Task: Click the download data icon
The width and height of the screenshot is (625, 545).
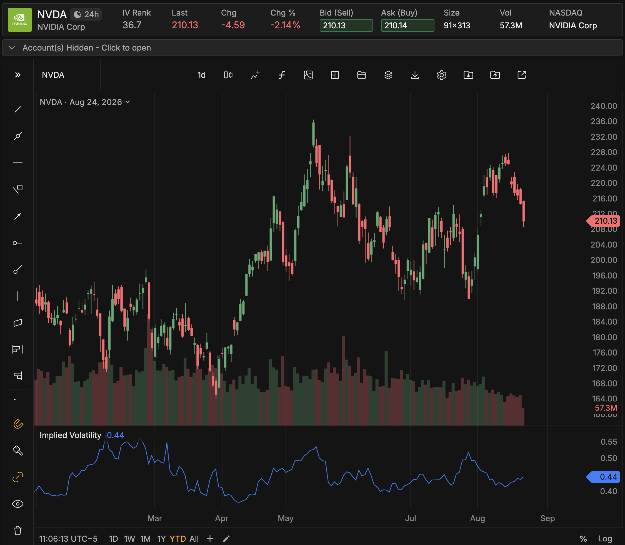Action: pyautogui.click(x=415, y=75)
